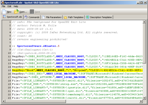Minimize the OpenSBI Edit Lite window
Viewport: 148px width, 105px height.
138,2
